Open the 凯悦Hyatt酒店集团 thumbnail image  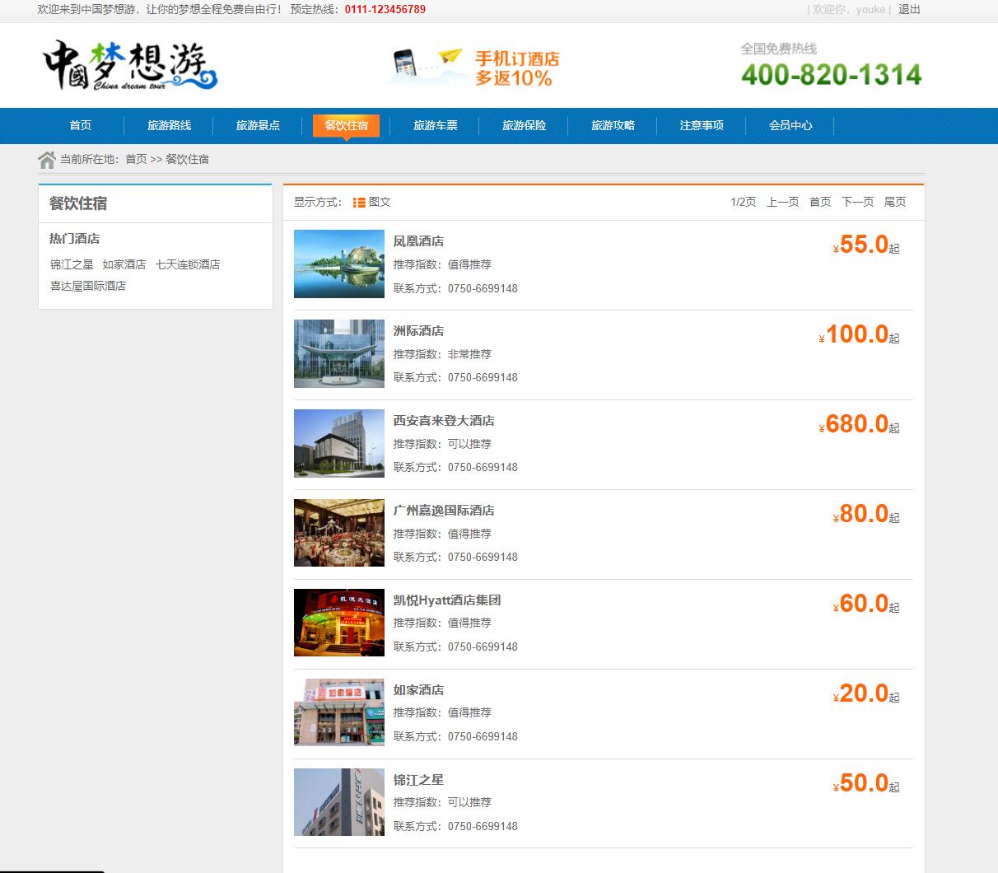[339, 623]
